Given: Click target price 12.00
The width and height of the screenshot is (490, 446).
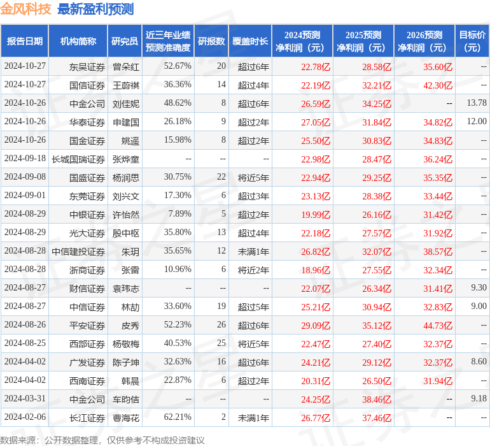Looking at the screenshot, I should 477,121.
